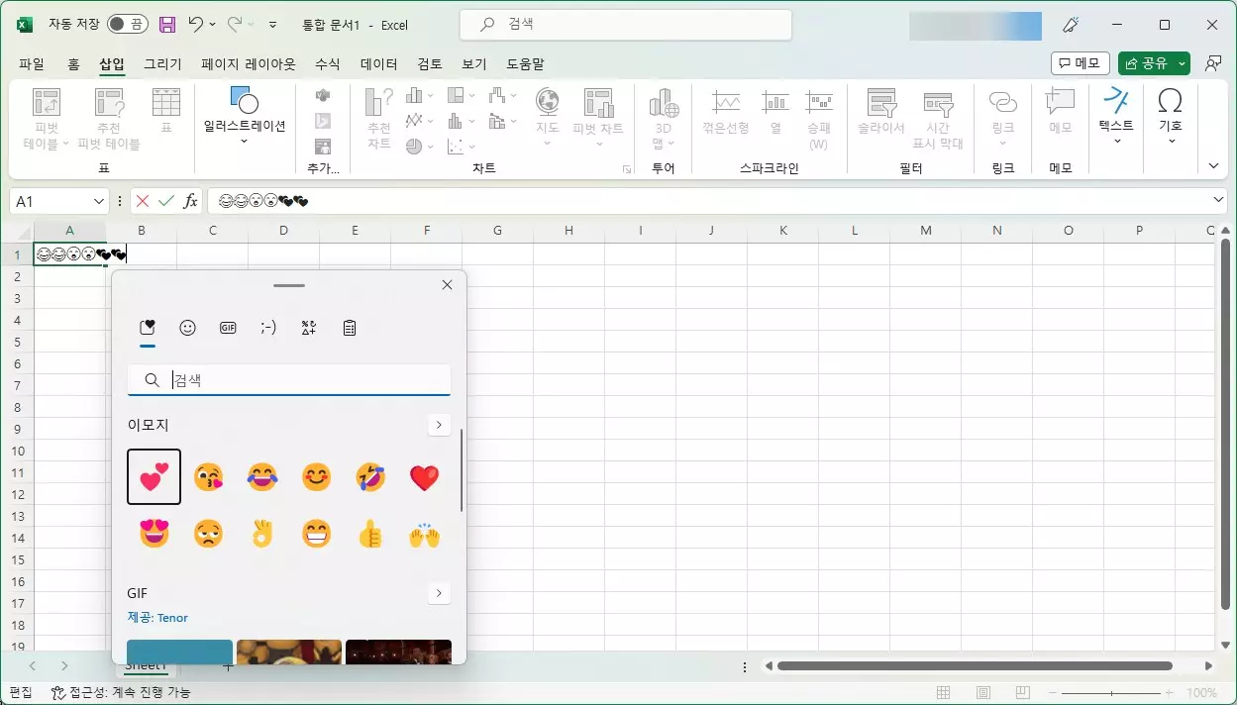
Task: Insert the smiling blushing face emoji
Action: [316, 477]
